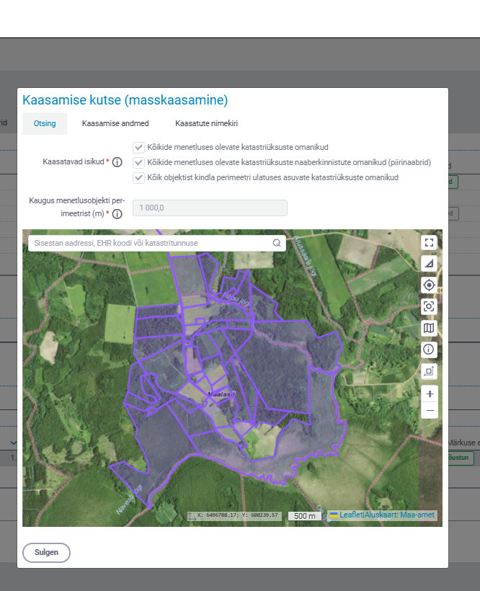
Task: Click the search magnifier in address field
Action: tap(277, 243)
